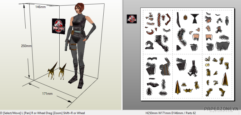Select the right golden dinosaur model
Screen dimensions: 241x115
pyautogui.click(x=62, y=71)
